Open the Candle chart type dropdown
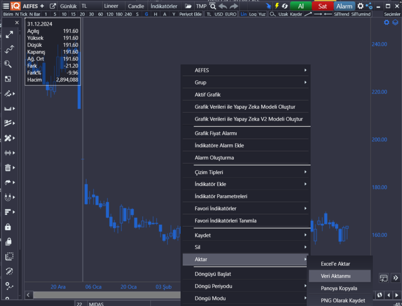 click(x=136, y=6)
